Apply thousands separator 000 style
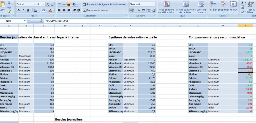Image resolution: width=256 pixels, height=123 pixels. [144, 10]
